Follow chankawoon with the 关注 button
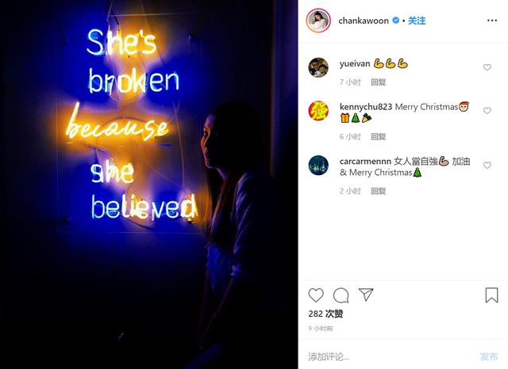The width and height of the screenshot is (508, 369). [x=417, y=21]
